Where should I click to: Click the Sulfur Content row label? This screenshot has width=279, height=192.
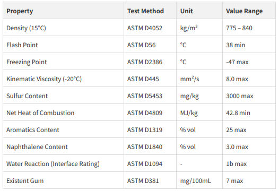pos(63,95)
